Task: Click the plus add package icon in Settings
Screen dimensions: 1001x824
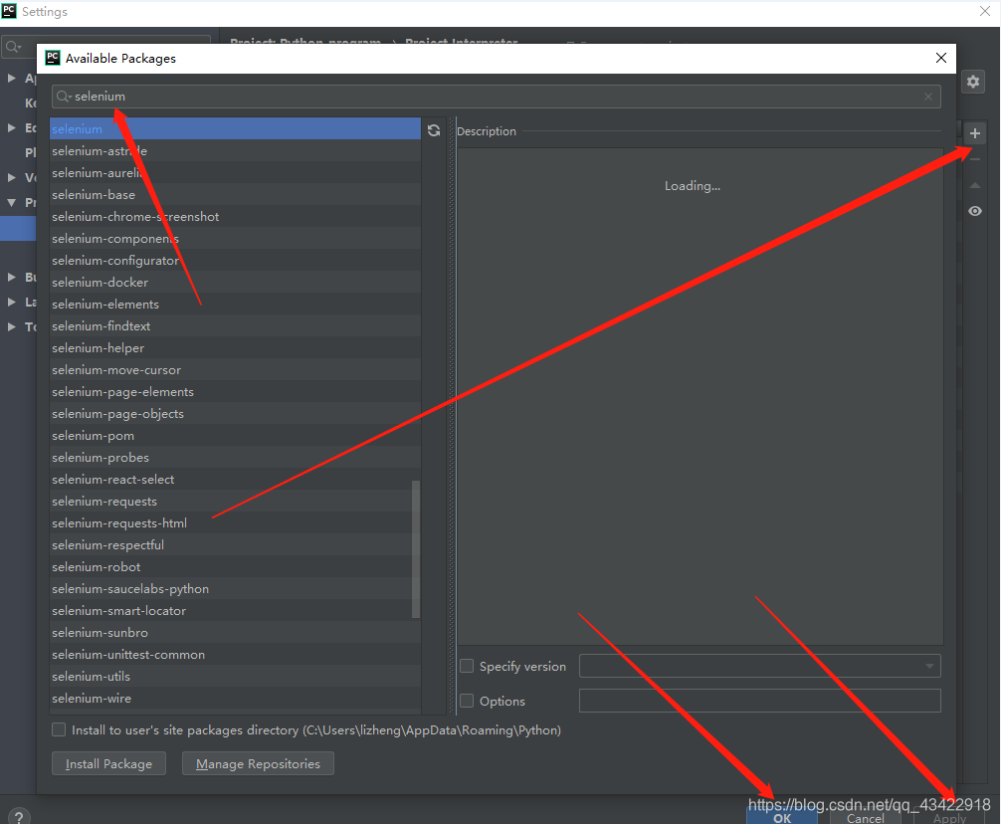Action: coord(975,133)
